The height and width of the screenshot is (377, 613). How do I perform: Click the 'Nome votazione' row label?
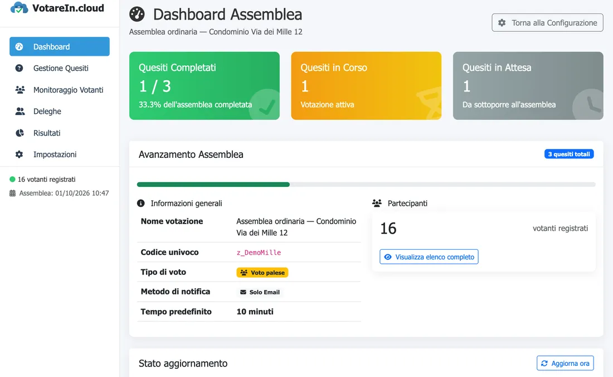pyautogui.click(x=172, y=221)
